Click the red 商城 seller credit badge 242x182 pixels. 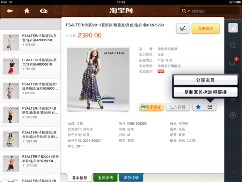tap(161, 71)
